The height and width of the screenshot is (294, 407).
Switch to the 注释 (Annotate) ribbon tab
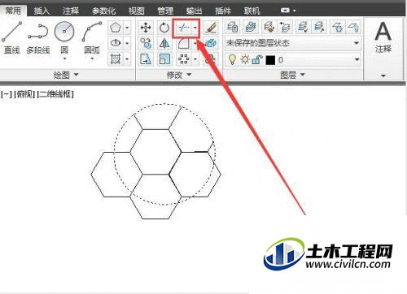(71, 11)
